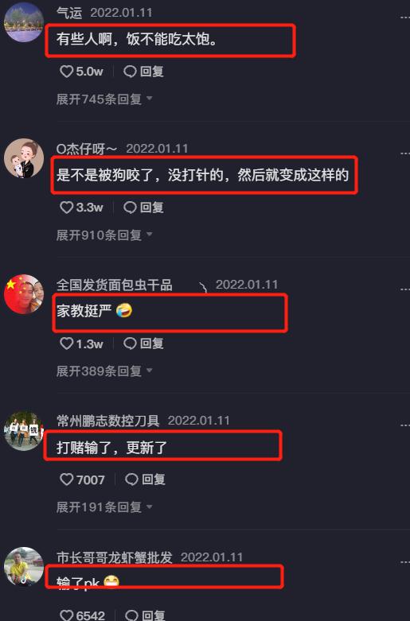Expand 745 replies under 气运's comment
The width and height of the screenshot is (410, 621).
104,99
